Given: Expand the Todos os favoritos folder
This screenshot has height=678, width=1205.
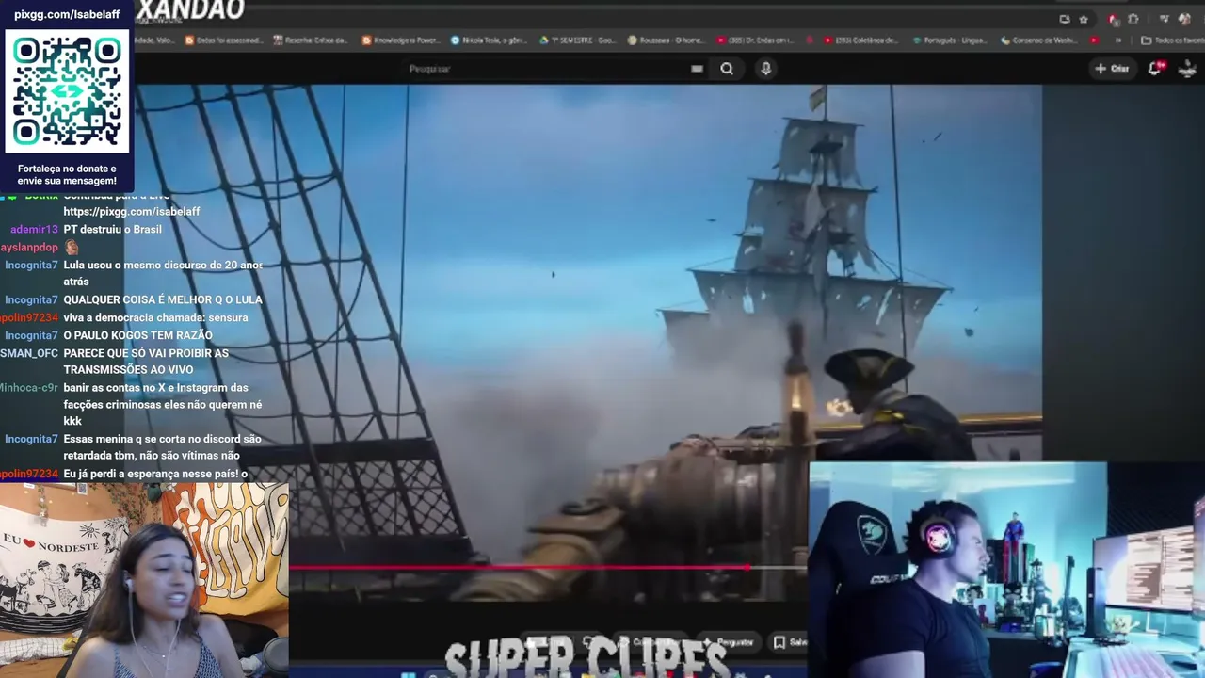Looking at the screenshot, I should pos(1171,40).
